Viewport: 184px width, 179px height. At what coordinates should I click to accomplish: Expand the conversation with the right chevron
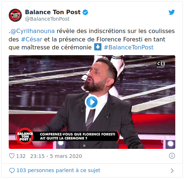[x=172, y=171]
